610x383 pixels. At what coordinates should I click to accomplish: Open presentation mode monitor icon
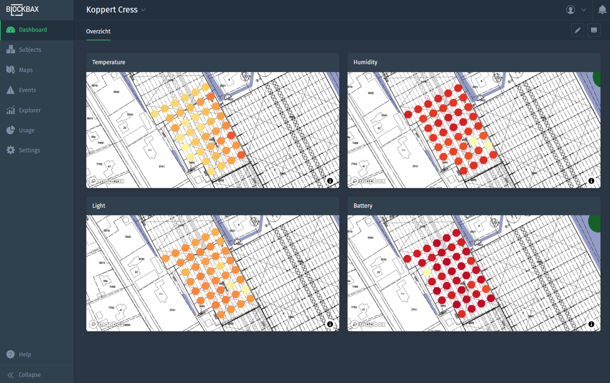click(594, 30)
